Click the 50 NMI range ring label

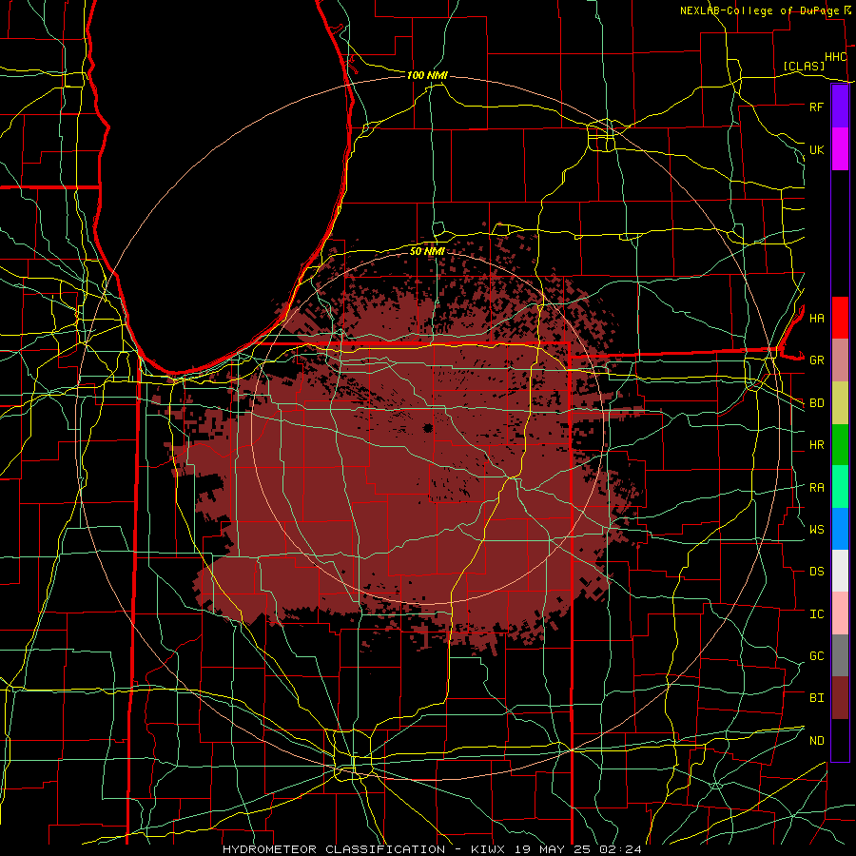(427, 251)
